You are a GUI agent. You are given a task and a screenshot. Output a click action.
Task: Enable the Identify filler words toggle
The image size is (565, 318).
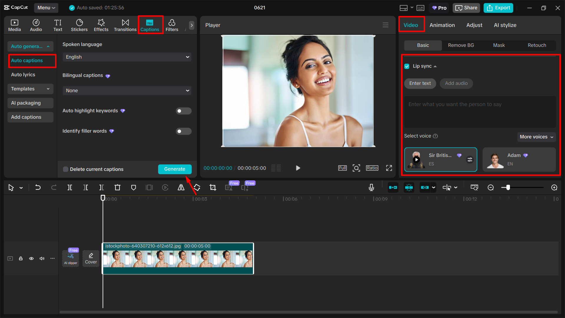(183, 131)
